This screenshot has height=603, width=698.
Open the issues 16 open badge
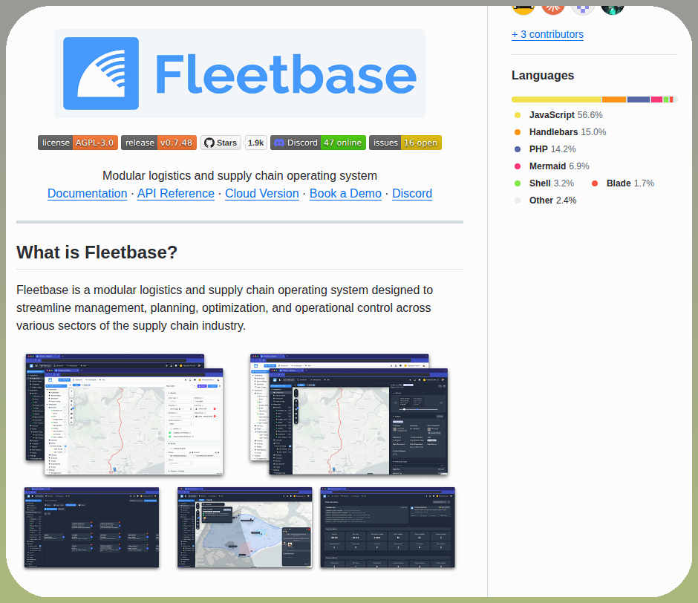pyautogui.click(x=405, y=143)
